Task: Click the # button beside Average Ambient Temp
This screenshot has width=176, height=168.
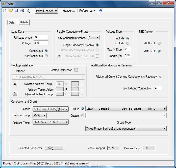Action: (15, 84)
